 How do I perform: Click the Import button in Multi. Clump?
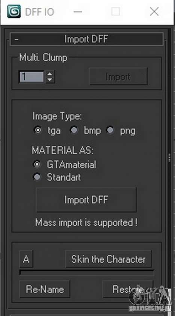118,76
